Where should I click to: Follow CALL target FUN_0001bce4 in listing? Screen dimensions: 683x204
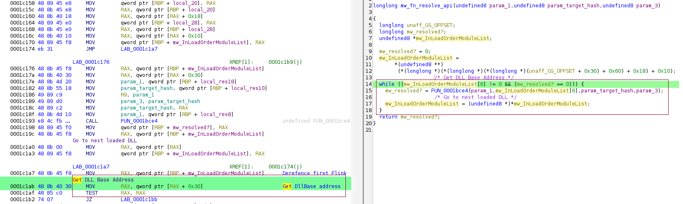tap(139, 121)
